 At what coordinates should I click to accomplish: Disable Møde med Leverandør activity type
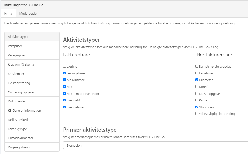point(65,94)
